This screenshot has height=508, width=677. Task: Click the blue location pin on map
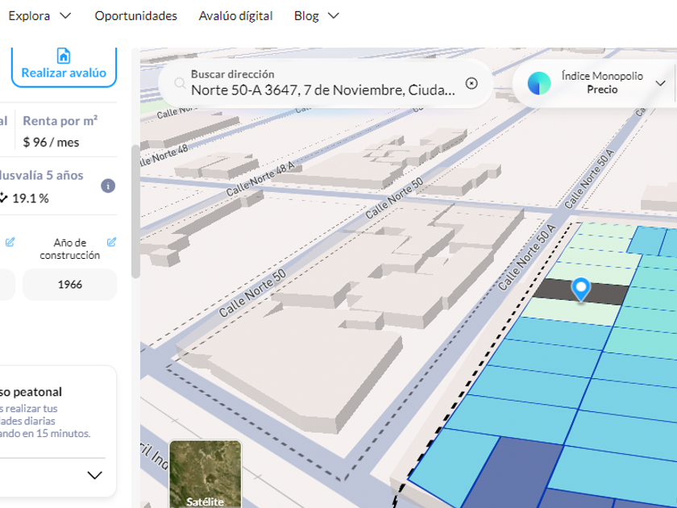(x=580, y=288)
